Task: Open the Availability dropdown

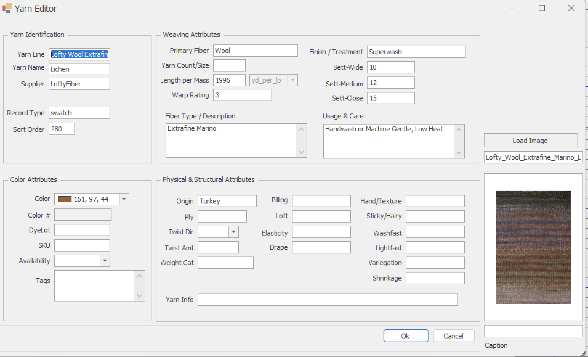Action: (x=105, y=261)
